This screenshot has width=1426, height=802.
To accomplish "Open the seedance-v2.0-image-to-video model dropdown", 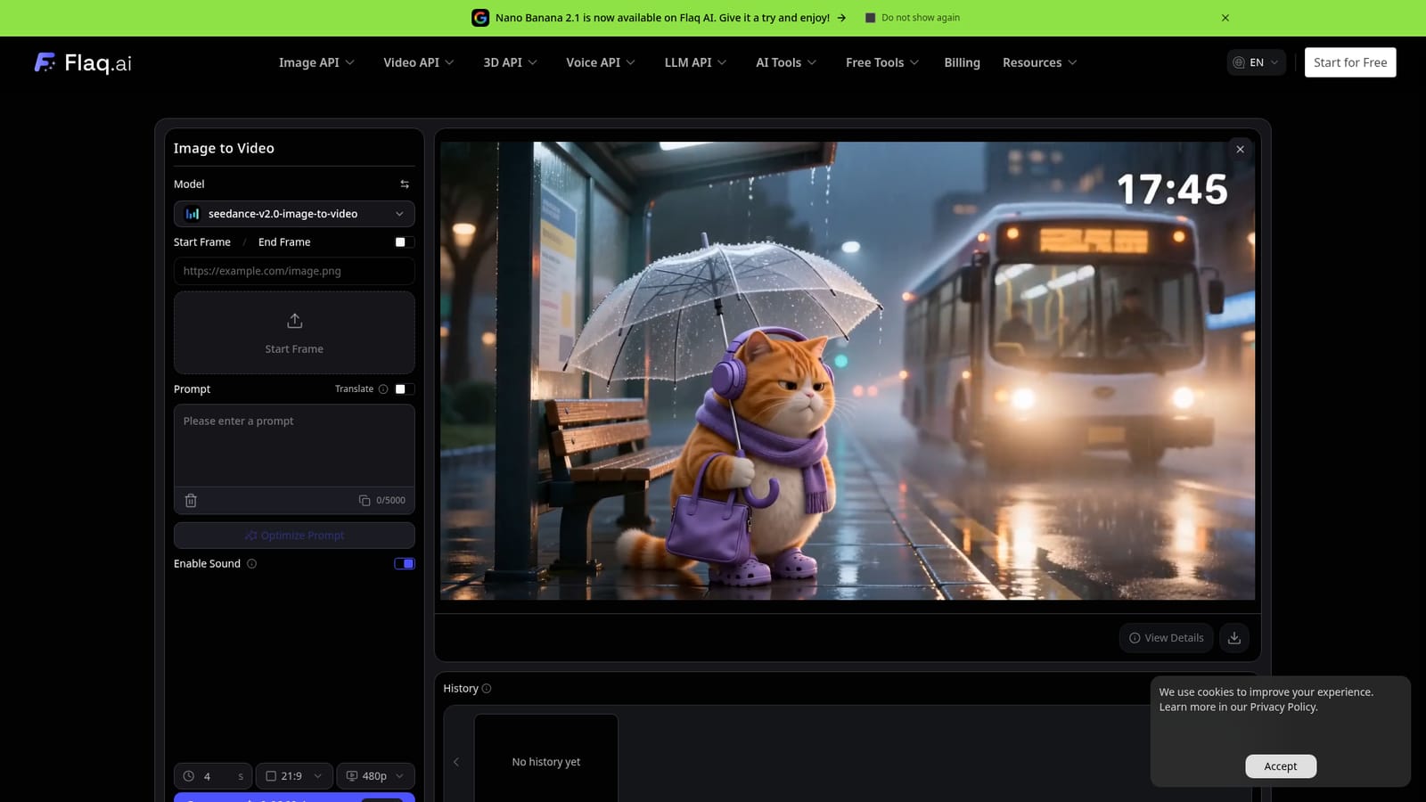I will (294, 214).
